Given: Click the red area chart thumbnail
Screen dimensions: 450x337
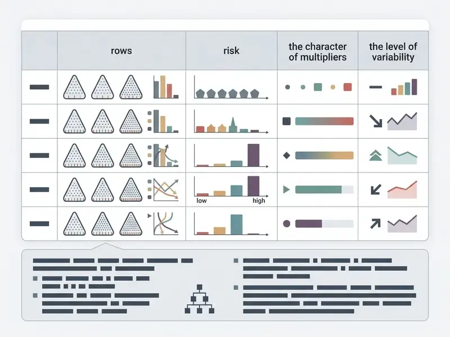Looking at the screenshot, I should pos(402,190).
